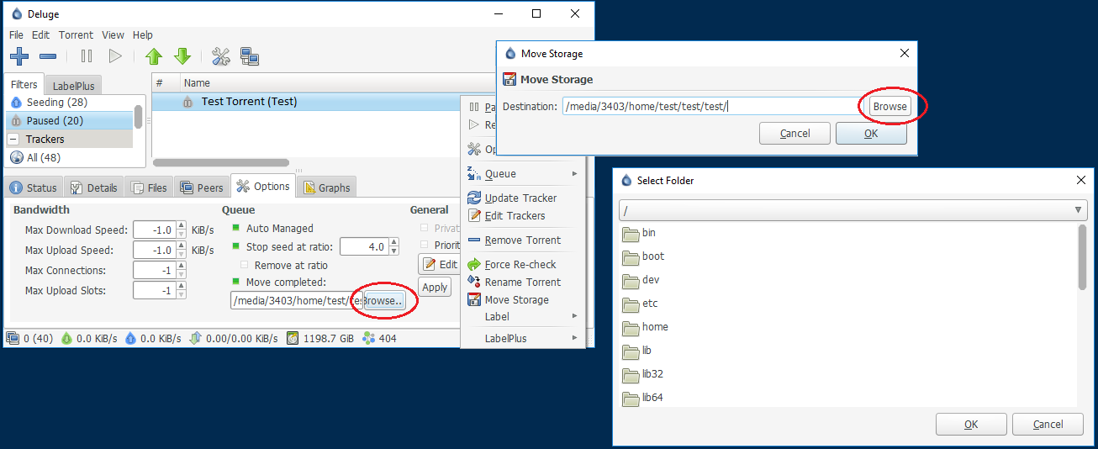Click Cancel in Select Folder dialog

(x=1048, y=425)
